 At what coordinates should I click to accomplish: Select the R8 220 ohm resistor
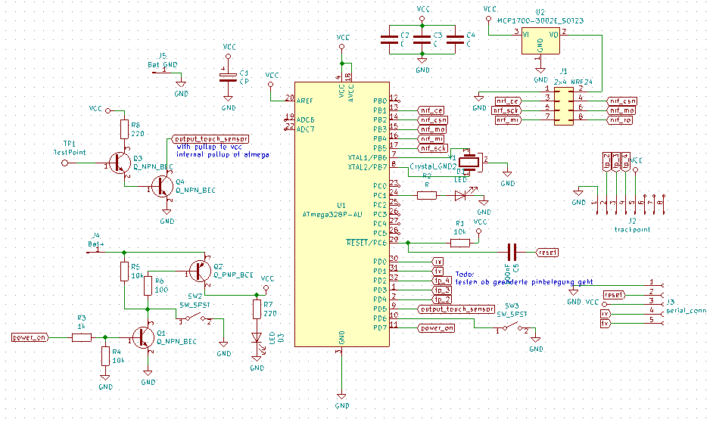123,129
